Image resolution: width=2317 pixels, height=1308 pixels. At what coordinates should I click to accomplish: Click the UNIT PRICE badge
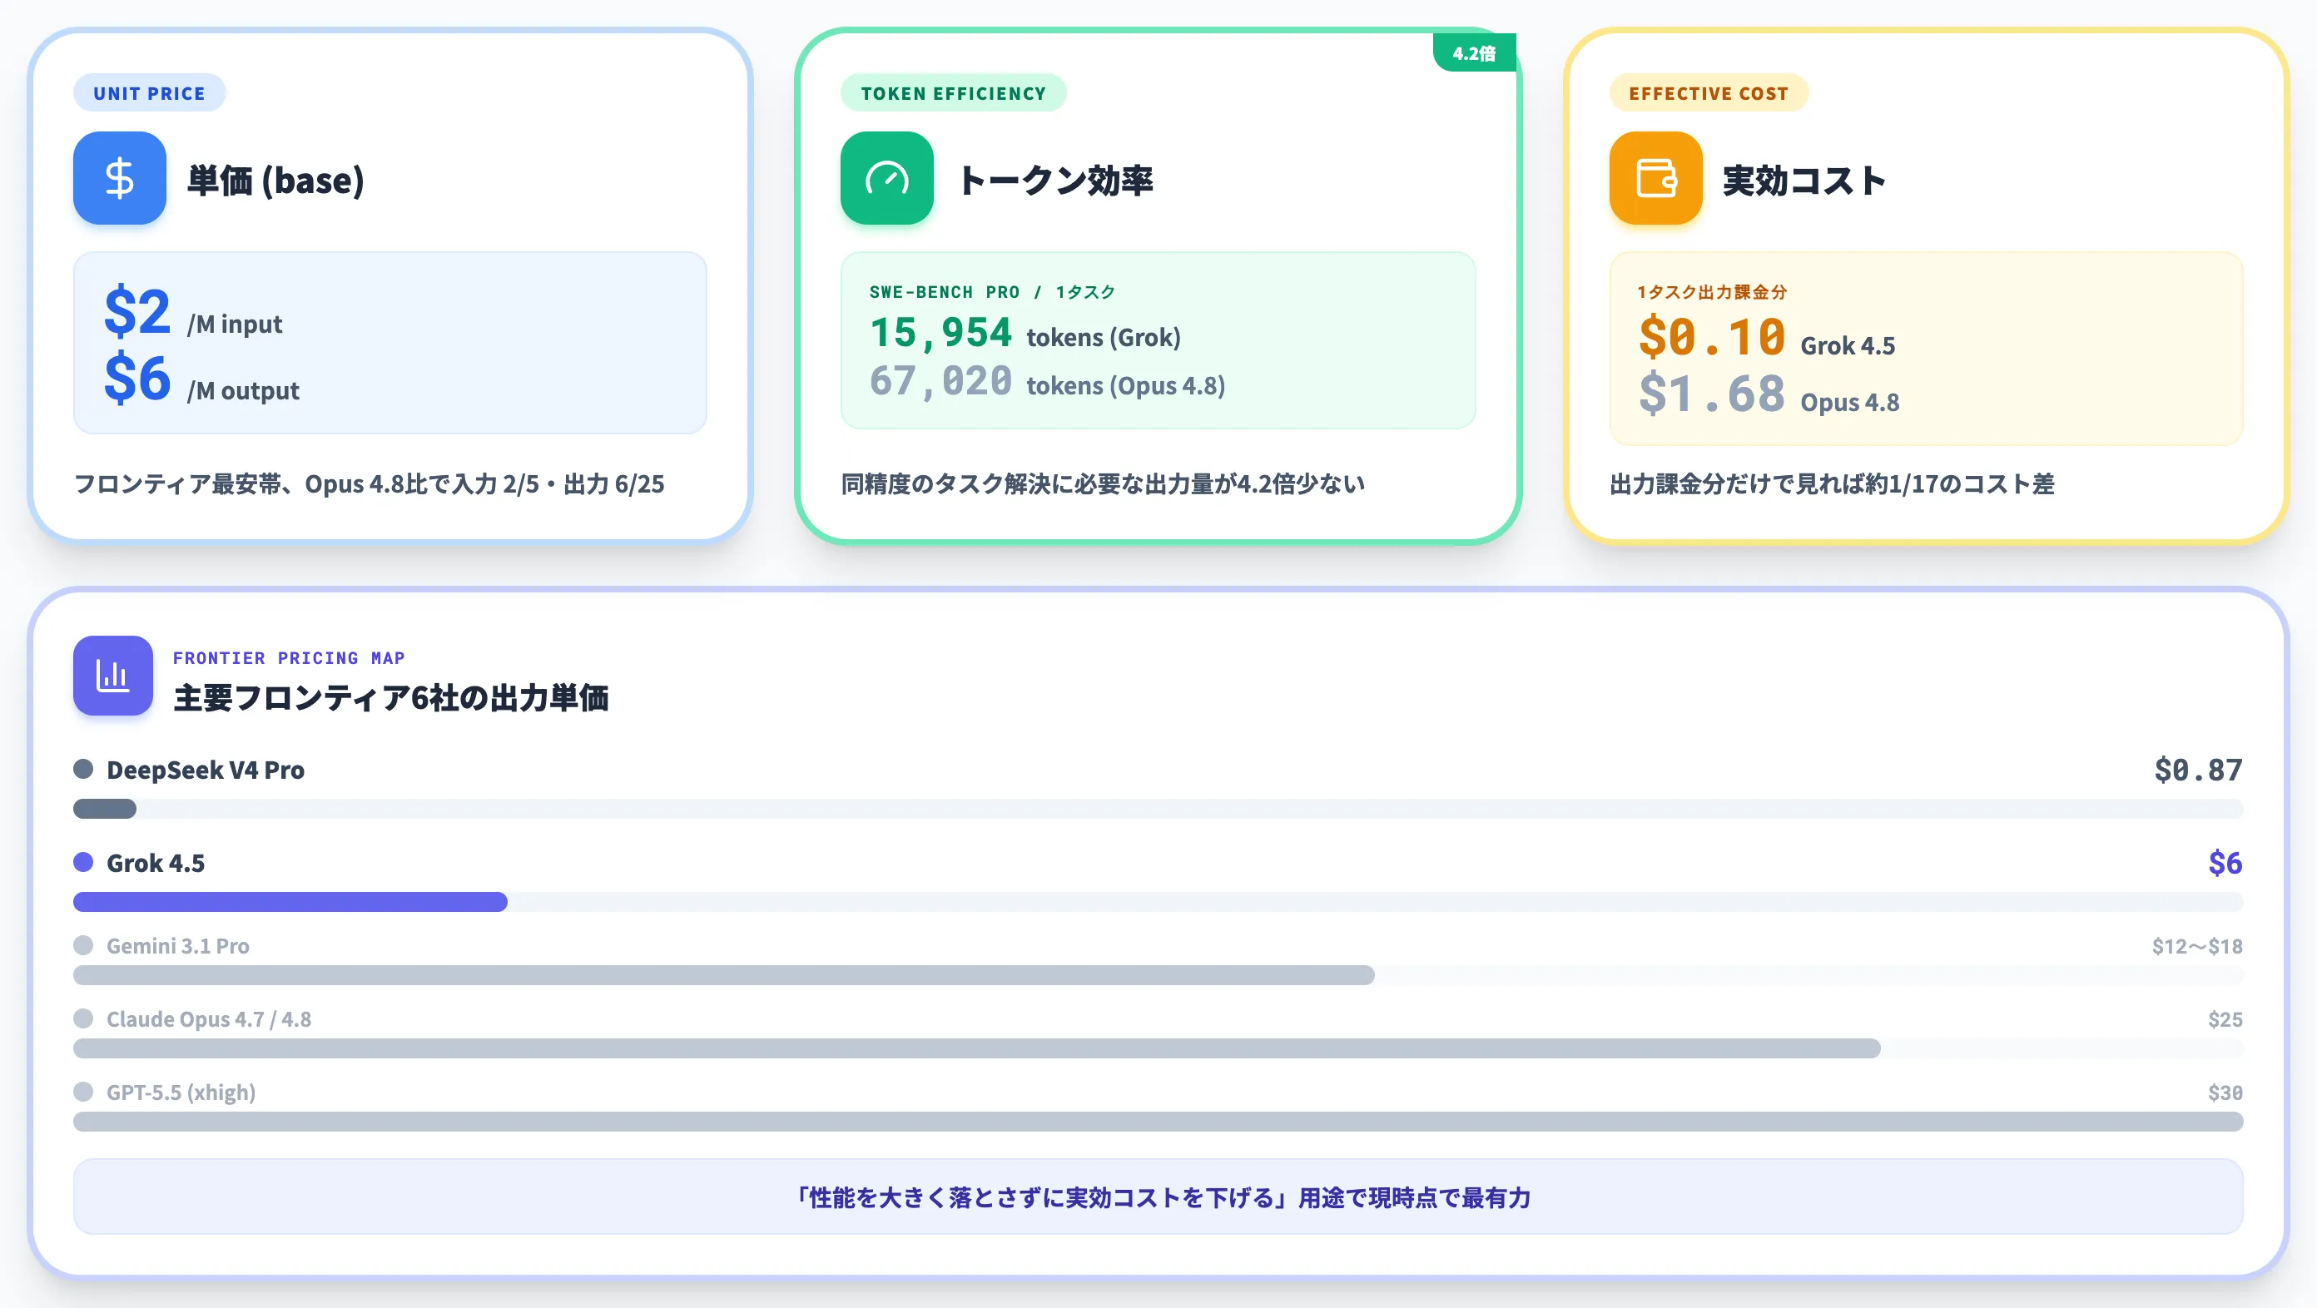pos(149,92)
